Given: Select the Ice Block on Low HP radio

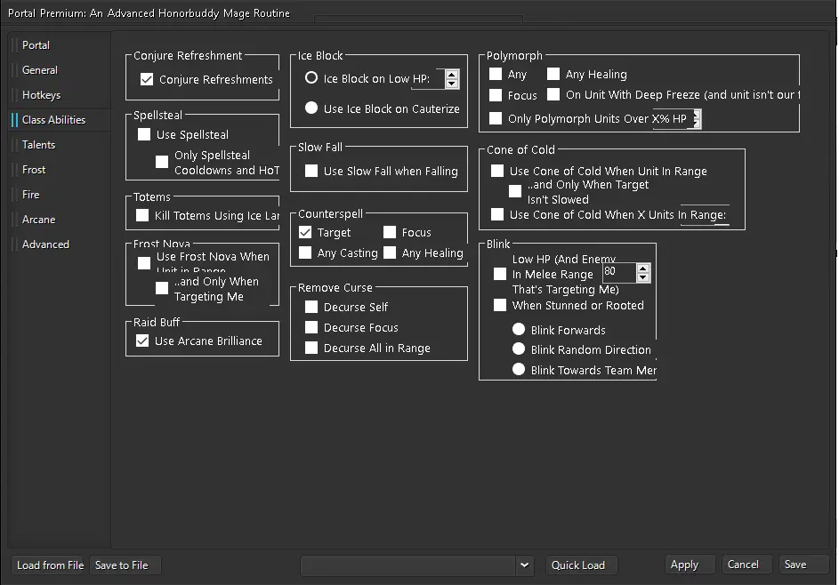Looking at the screenshot, I should click(x=311, y=78).
